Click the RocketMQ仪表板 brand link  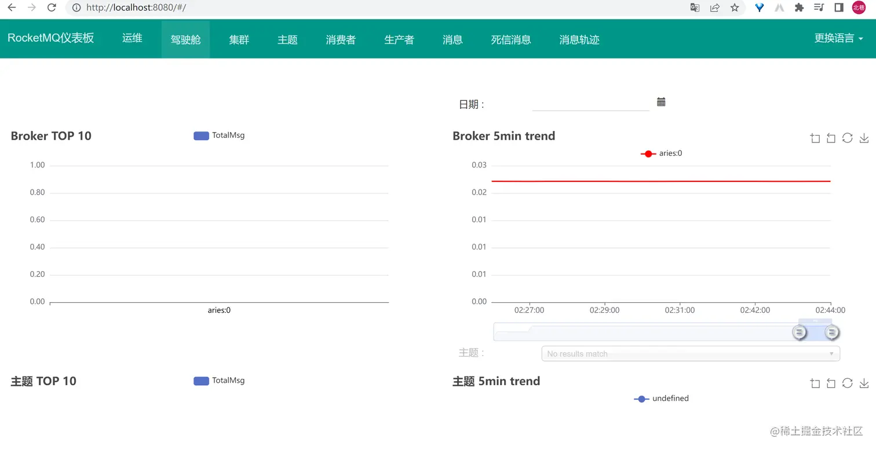point(50,38)
